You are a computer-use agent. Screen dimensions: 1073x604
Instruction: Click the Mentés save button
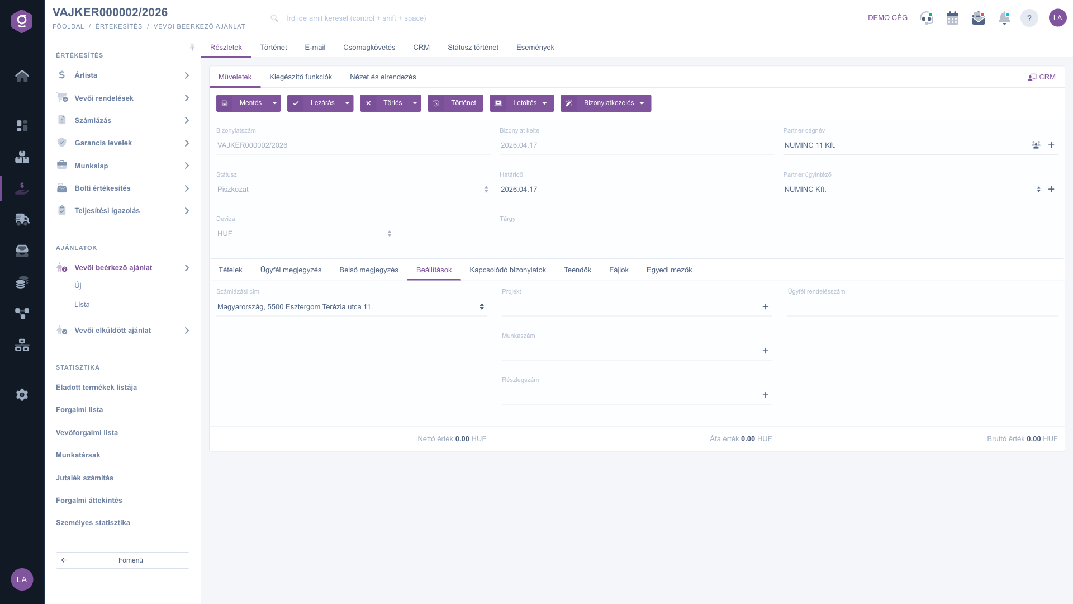coord(243,103)
